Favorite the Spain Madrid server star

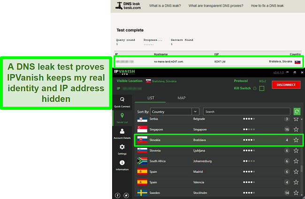(x=296, y=172)
